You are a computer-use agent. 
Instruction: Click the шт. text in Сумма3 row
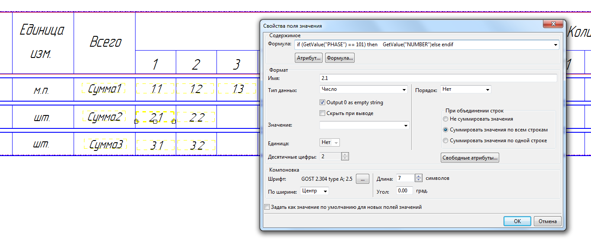tap(42, 144)
